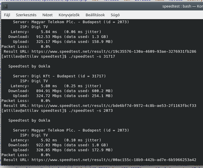This screenshot has height=168, width=203.
Task: Click latency value 5.92 ms
Action: [x=49, y=140]
